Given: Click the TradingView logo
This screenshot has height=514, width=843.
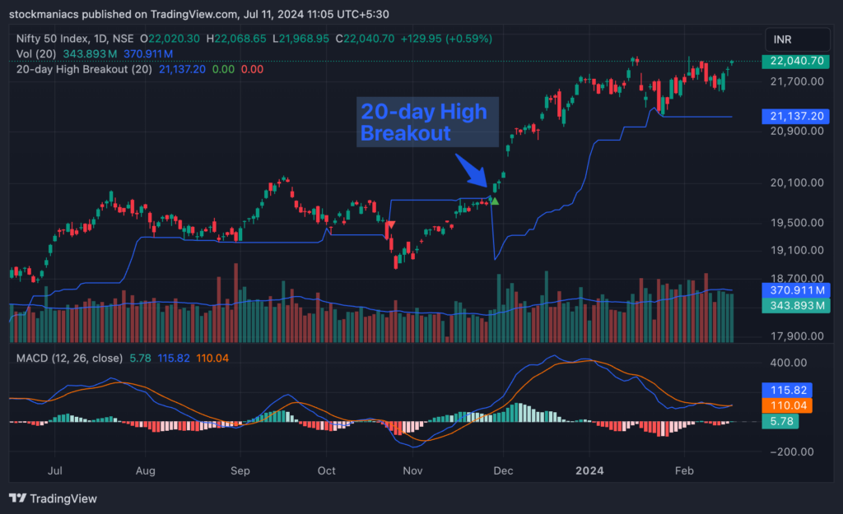Looking at the screenshot, I should [x=54, y=498].
